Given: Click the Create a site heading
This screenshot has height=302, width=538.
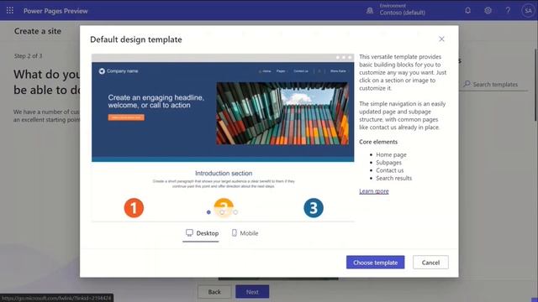Looking at the screenshot, I should [38, 31].
